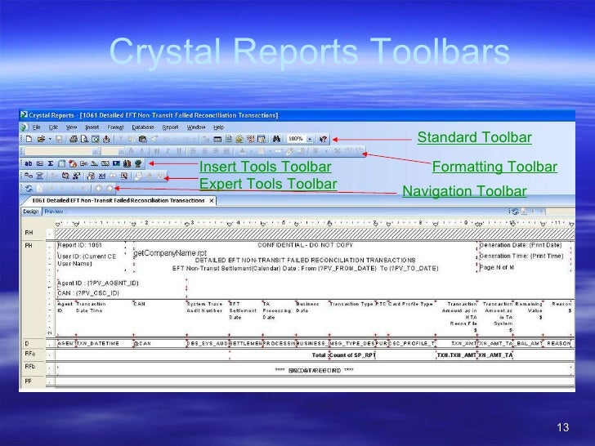
Task: Open the Formula Workshop icon
Action: pyautogui.click(x=101, y=176)
